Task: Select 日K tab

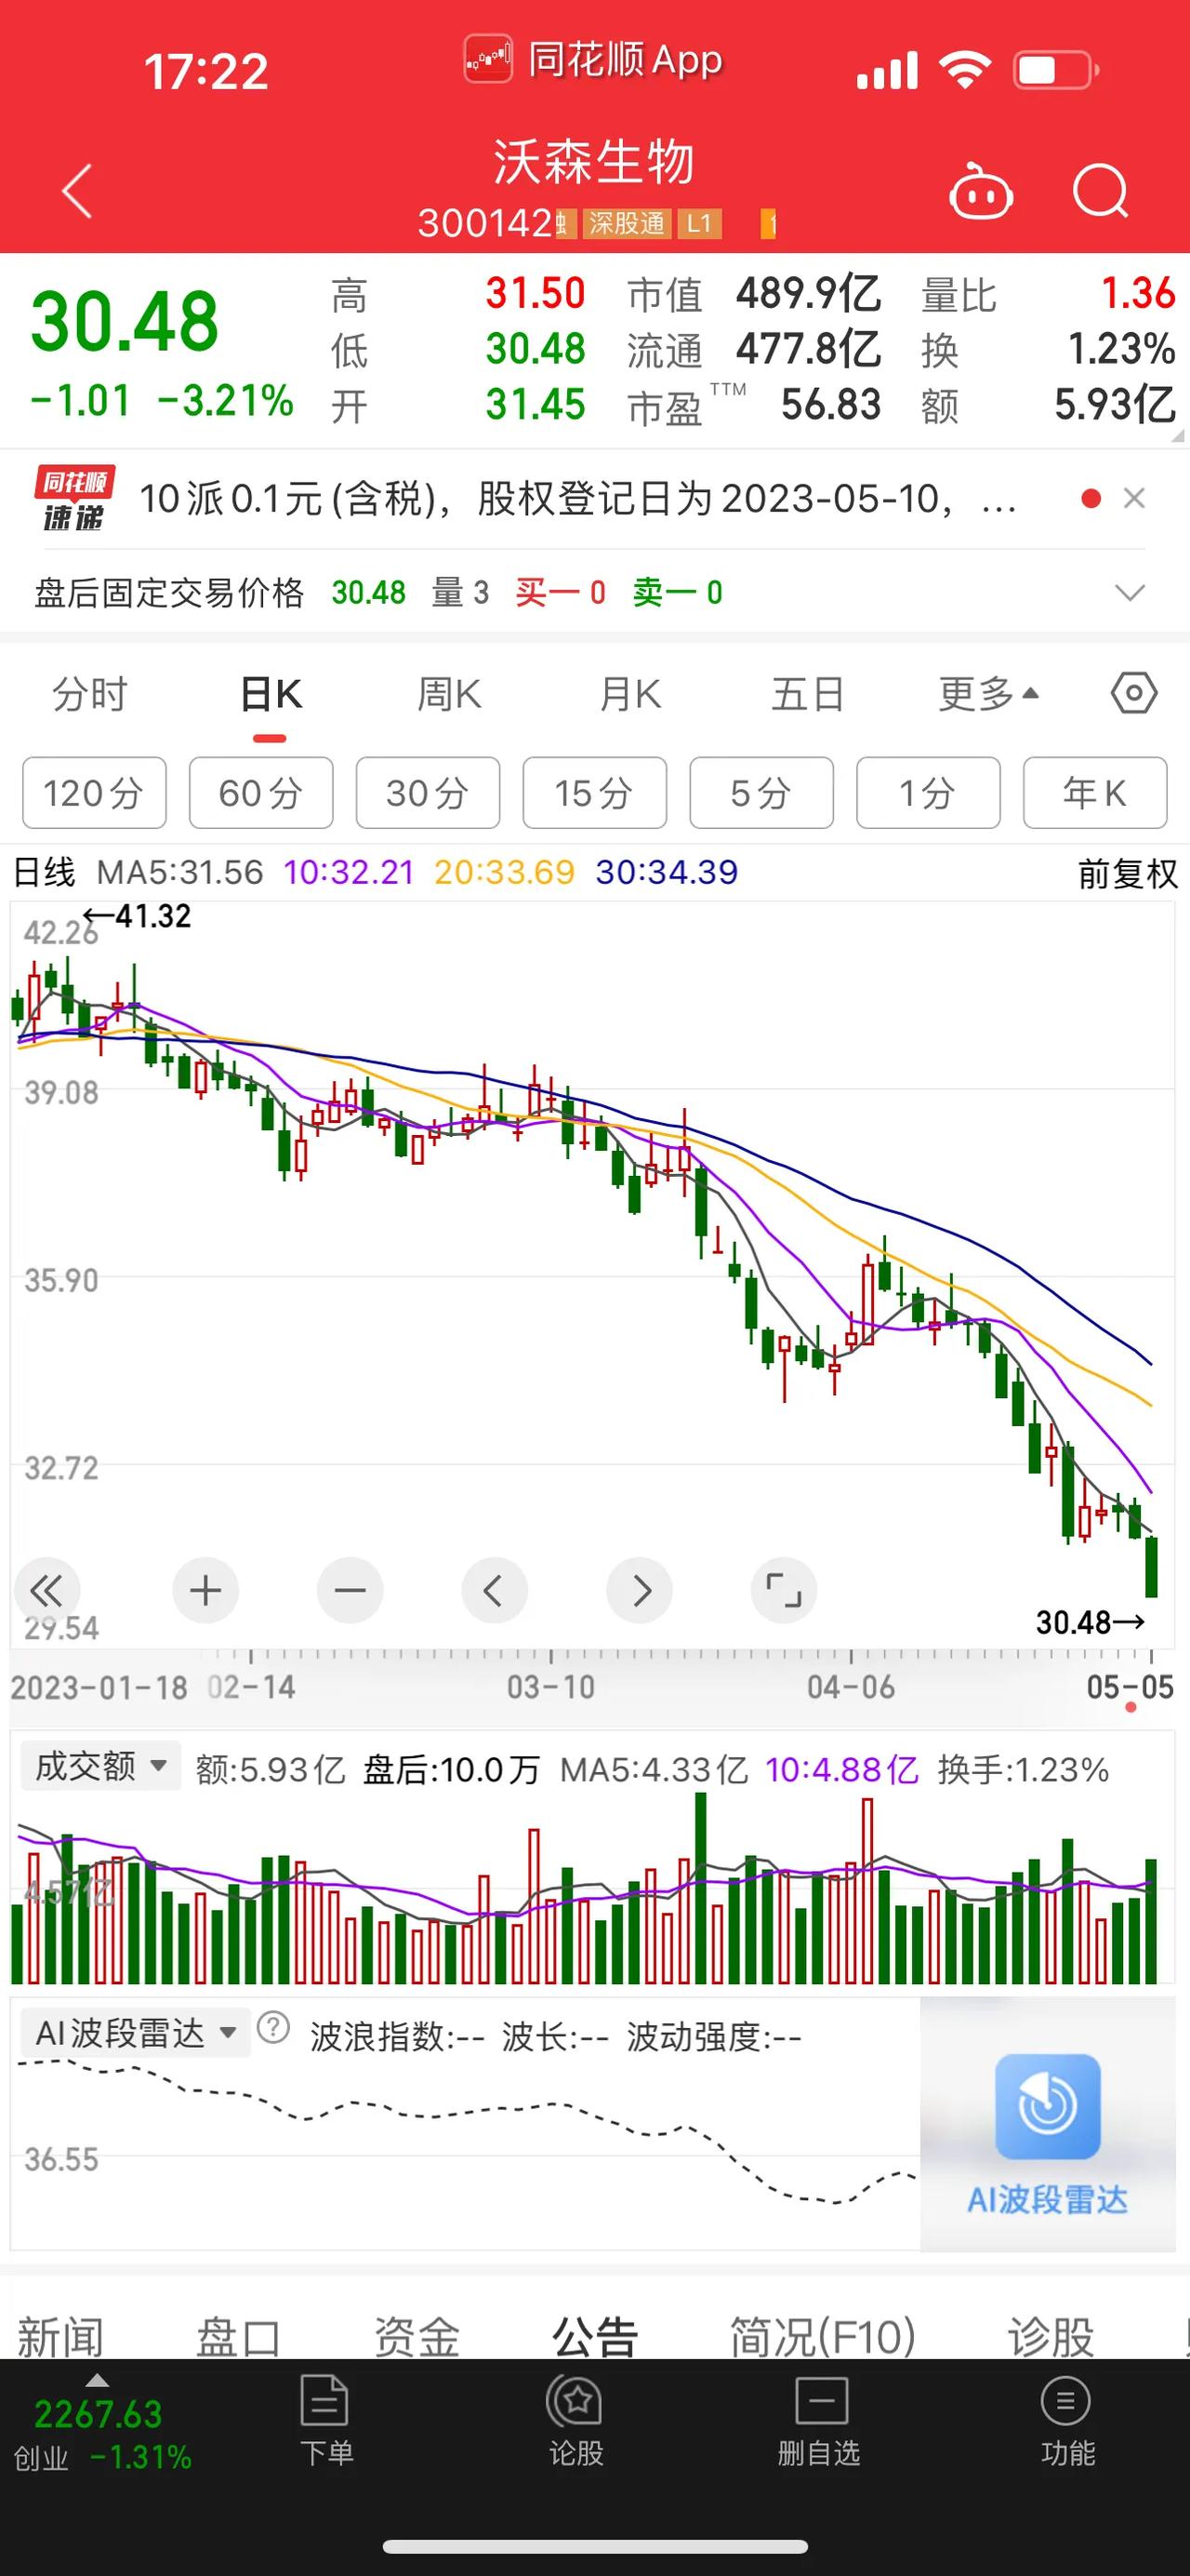Action: pos(271,694)
